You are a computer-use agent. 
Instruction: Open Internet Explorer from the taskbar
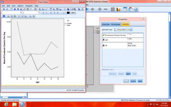[6, 104]
